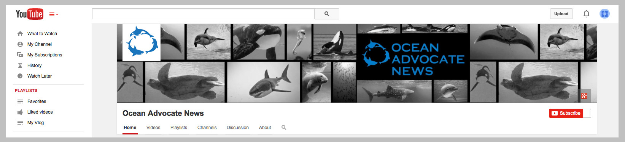
Task: Click the Upload button
Action: coord(561,14)
